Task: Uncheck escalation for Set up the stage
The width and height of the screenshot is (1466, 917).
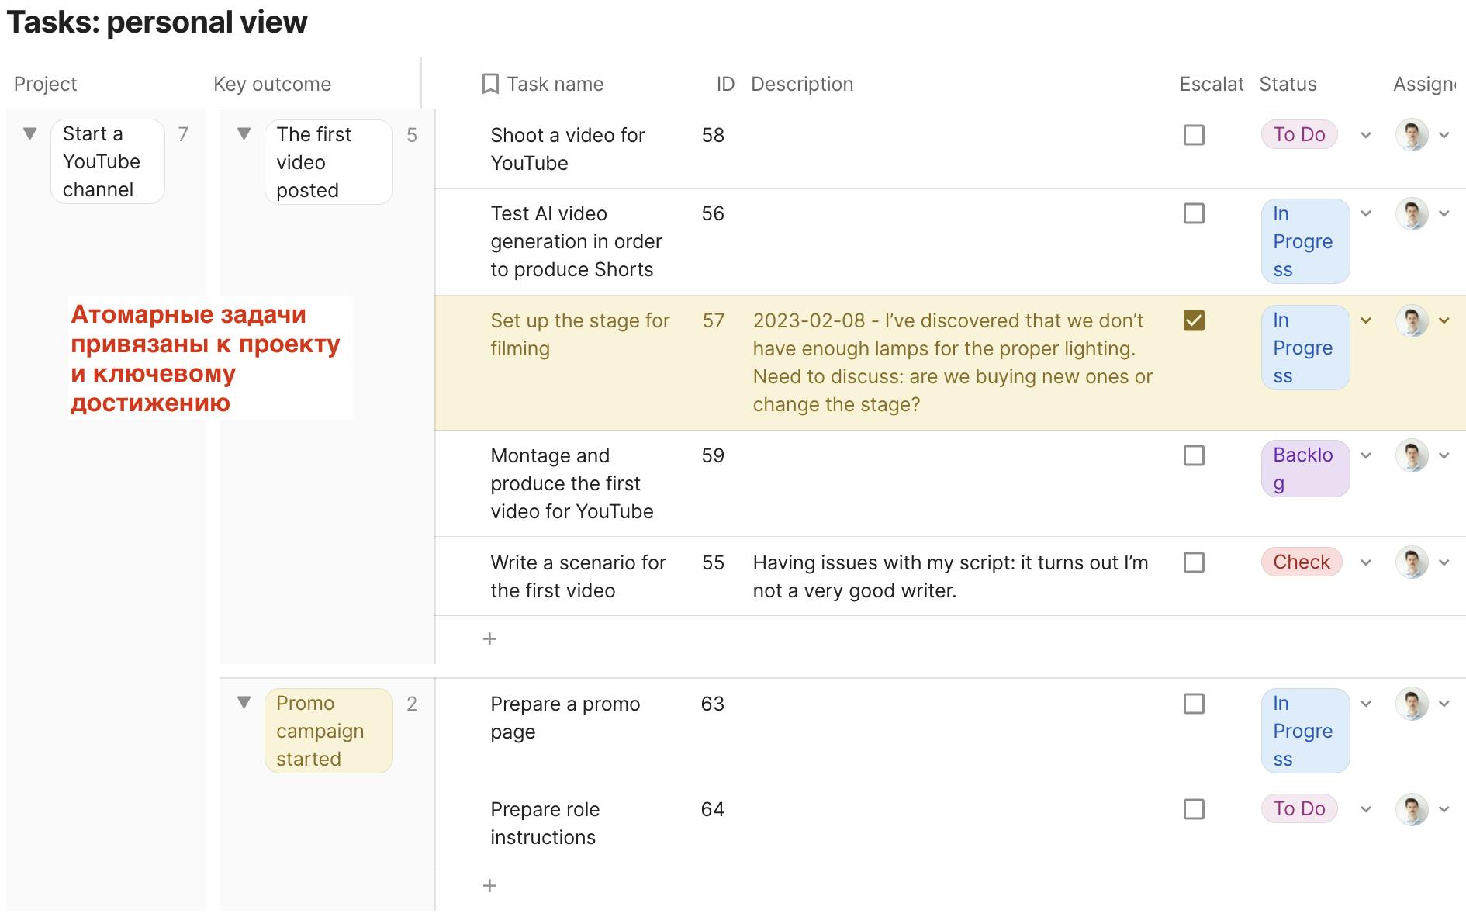Action: (x=1194, y=320)
